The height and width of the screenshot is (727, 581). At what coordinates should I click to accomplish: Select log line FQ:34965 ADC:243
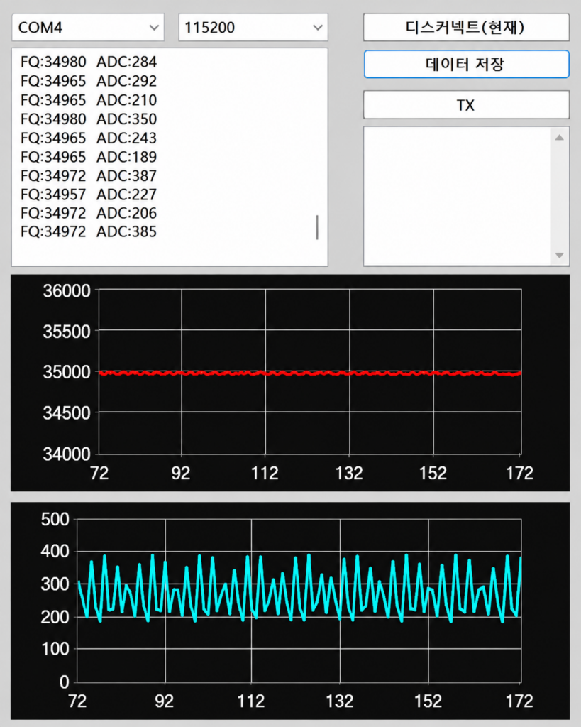point(89,138)
